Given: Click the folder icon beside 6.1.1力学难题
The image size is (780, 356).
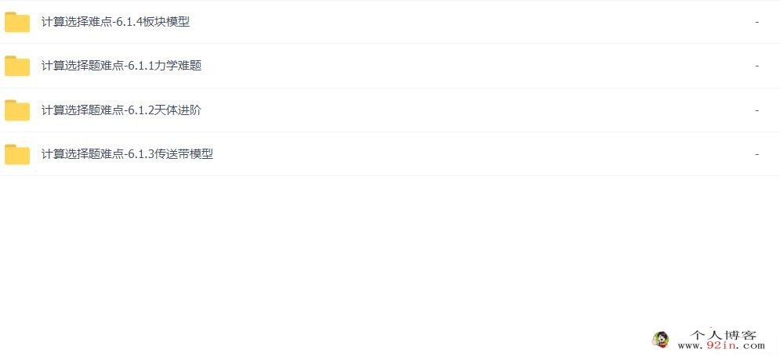Looking at the screenshot, I should pos(17,66).
